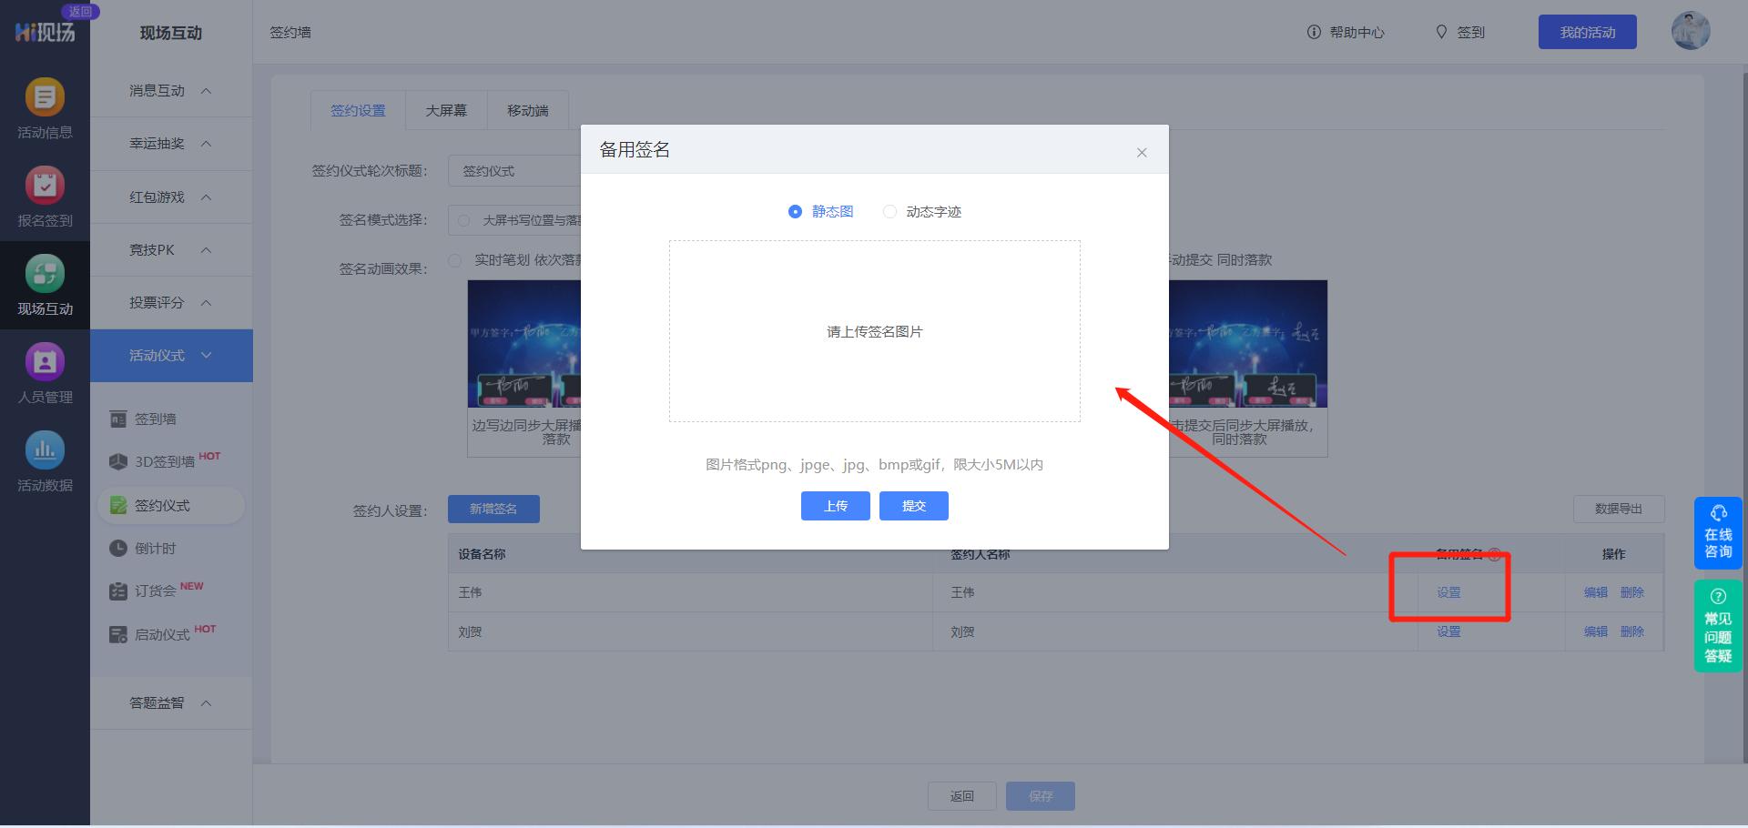Select the 静态图 radio option

795,211
